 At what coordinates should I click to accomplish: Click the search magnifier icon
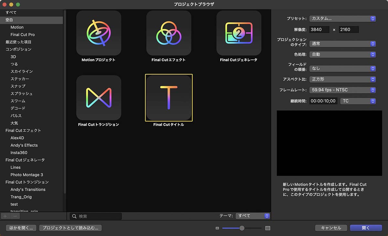click(74, 216)
